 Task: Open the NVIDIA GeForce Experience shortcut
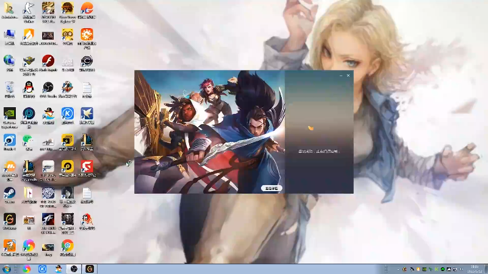[x=9, y=114]
